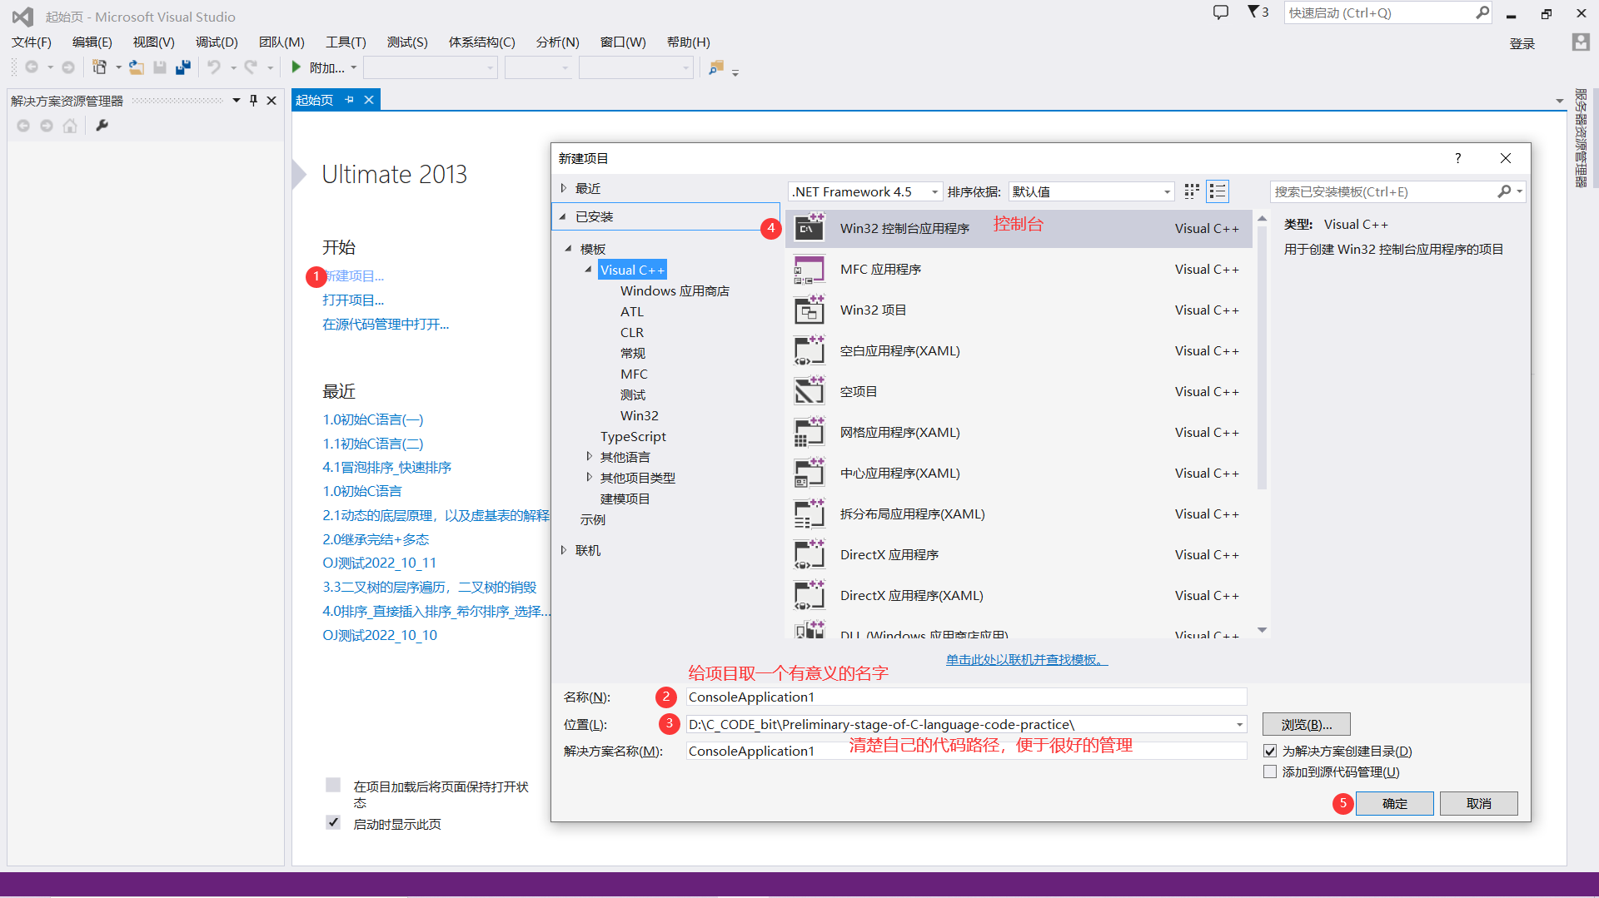Expand the 其他语言 tree node
This screenshot has width=1599, height=898.
tap(589, 456)
